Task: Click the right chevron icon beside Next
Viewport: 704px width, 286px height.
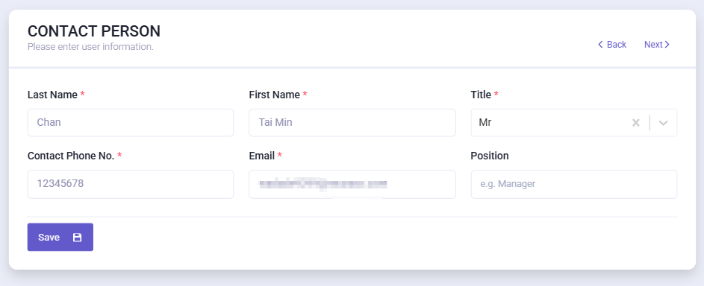Action: [667, 44]
